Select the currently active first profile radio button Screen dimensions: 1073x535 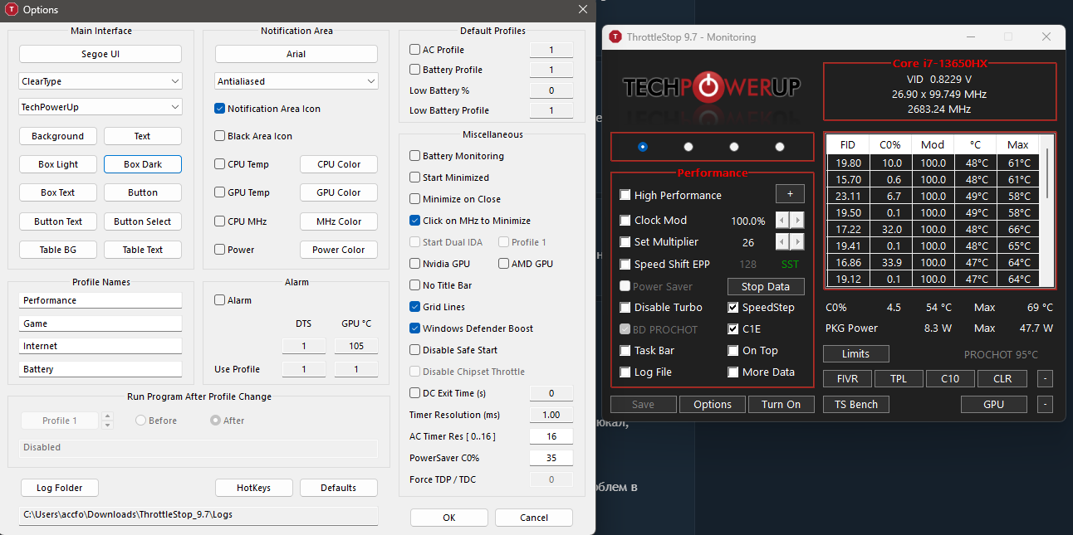click(643, 147)
